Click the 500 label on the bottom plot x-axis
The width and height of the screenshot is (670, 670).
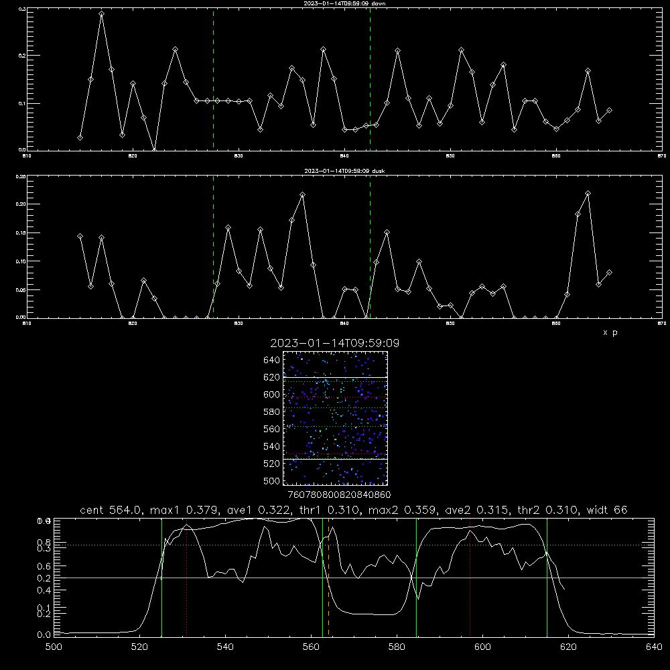(54, 647)
